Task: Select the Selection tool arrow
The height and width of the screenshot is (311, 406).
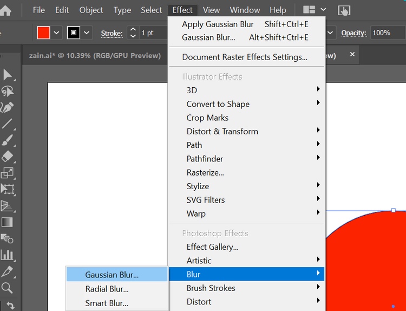Action: 7,75
